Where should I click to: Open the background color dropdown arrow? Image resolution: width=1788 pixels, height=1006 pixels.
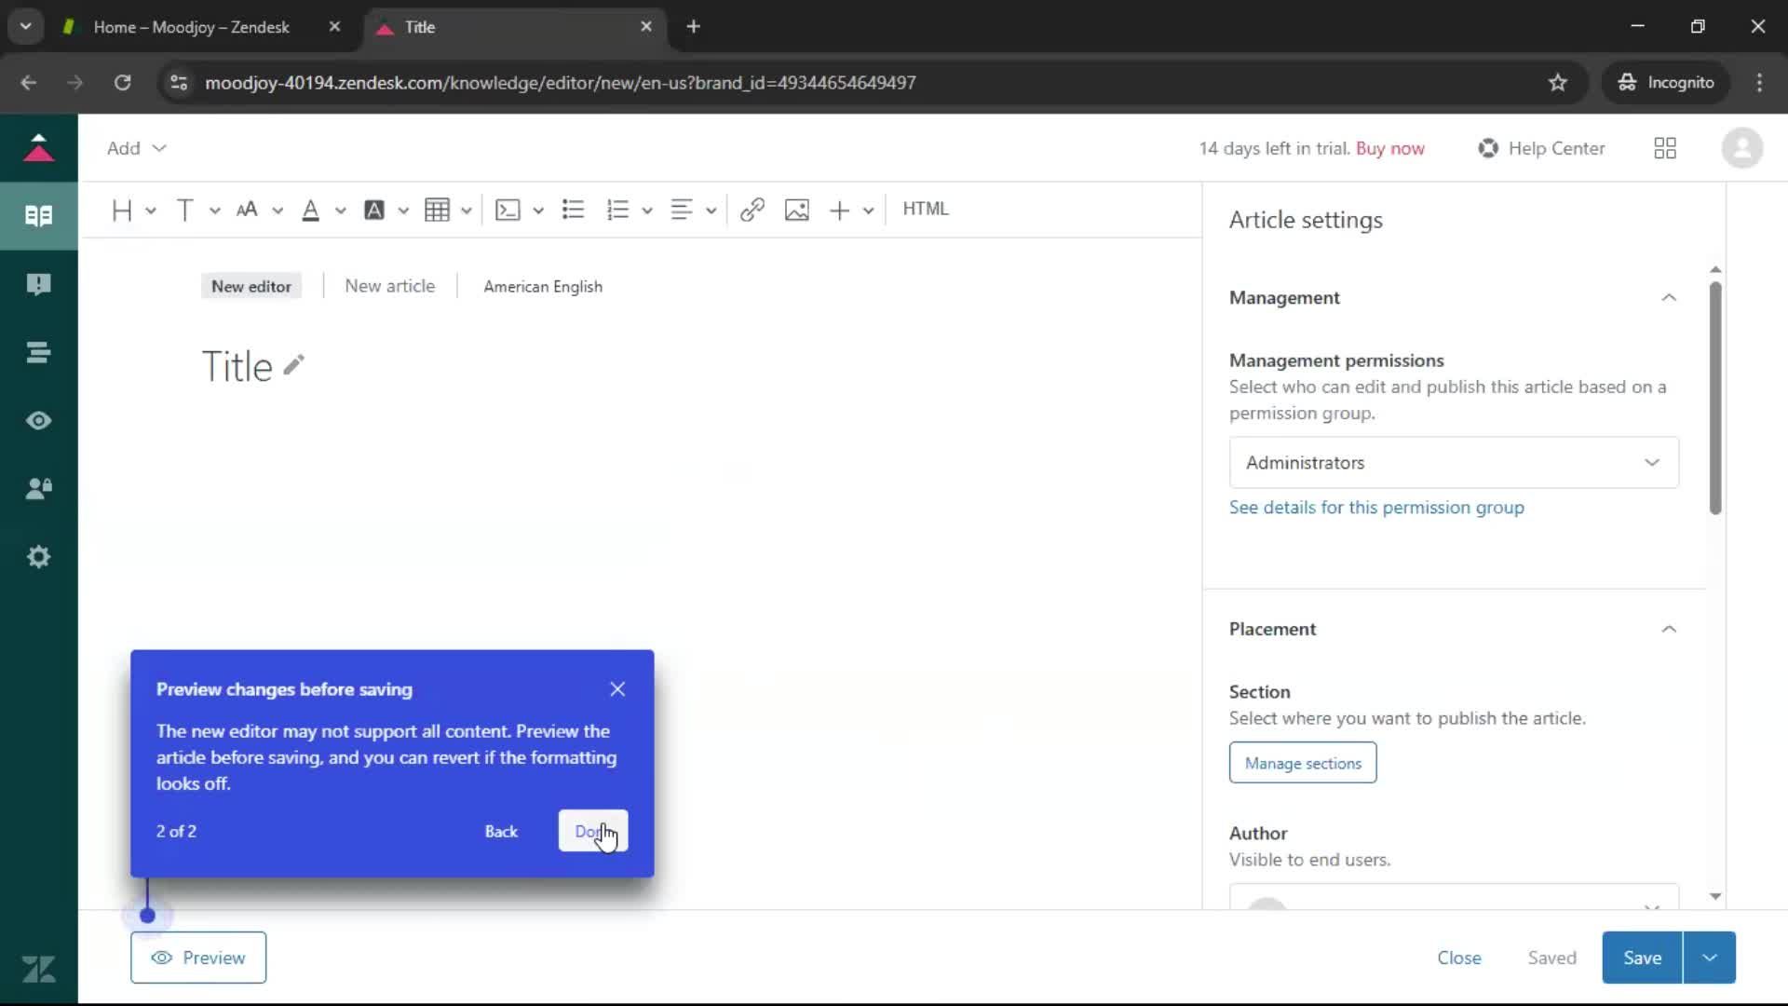[x=403, y=211]
